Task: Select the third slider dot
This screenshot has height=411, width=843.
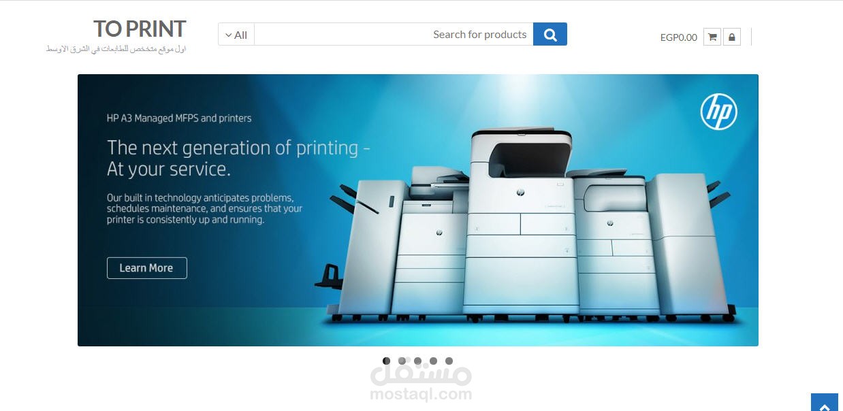Action: [x=417, y=361]
